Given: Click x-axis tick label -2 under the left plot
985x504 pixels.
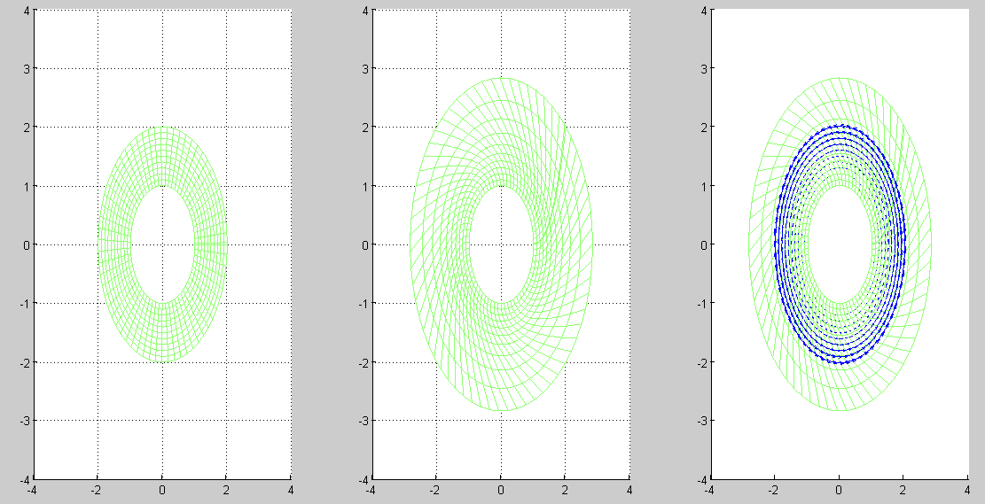Looking at the screenshot, I should pos(96,489).
